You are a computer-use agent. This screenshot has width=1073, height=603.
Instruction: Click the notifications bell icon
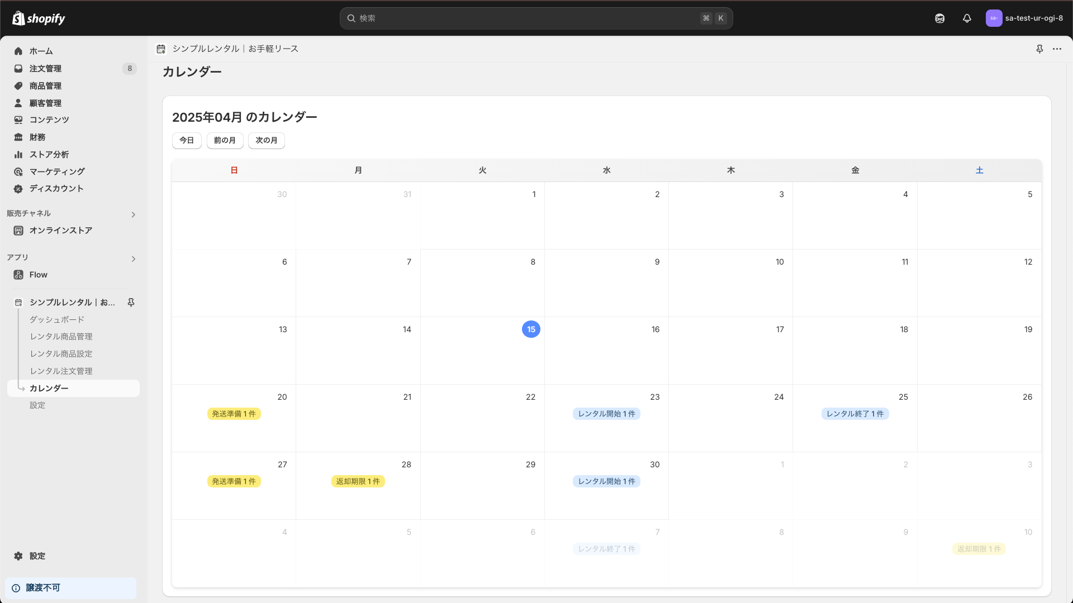pos(967,18)
